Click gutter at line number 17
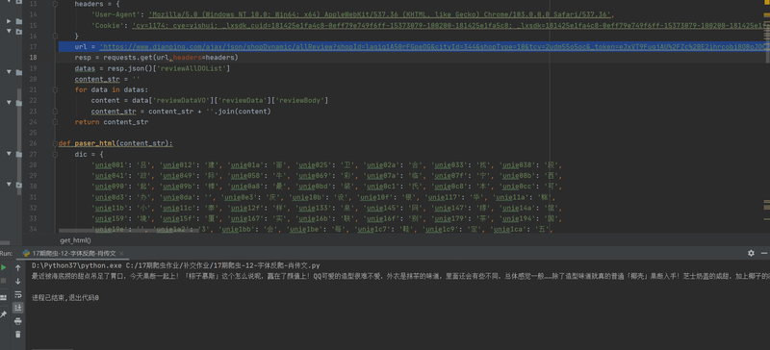 click(33, 46)
